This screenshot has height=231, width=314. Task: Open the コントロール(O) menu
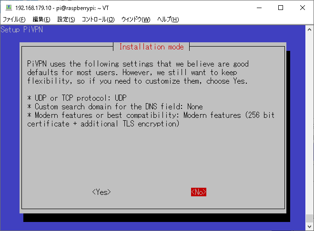coord(98,19)
